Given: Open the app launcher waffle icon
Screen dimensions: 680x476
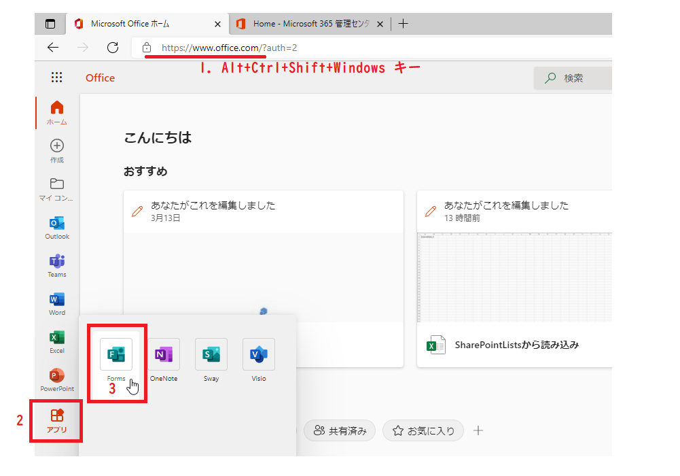Looking at the screenshot, I should 57,78.
